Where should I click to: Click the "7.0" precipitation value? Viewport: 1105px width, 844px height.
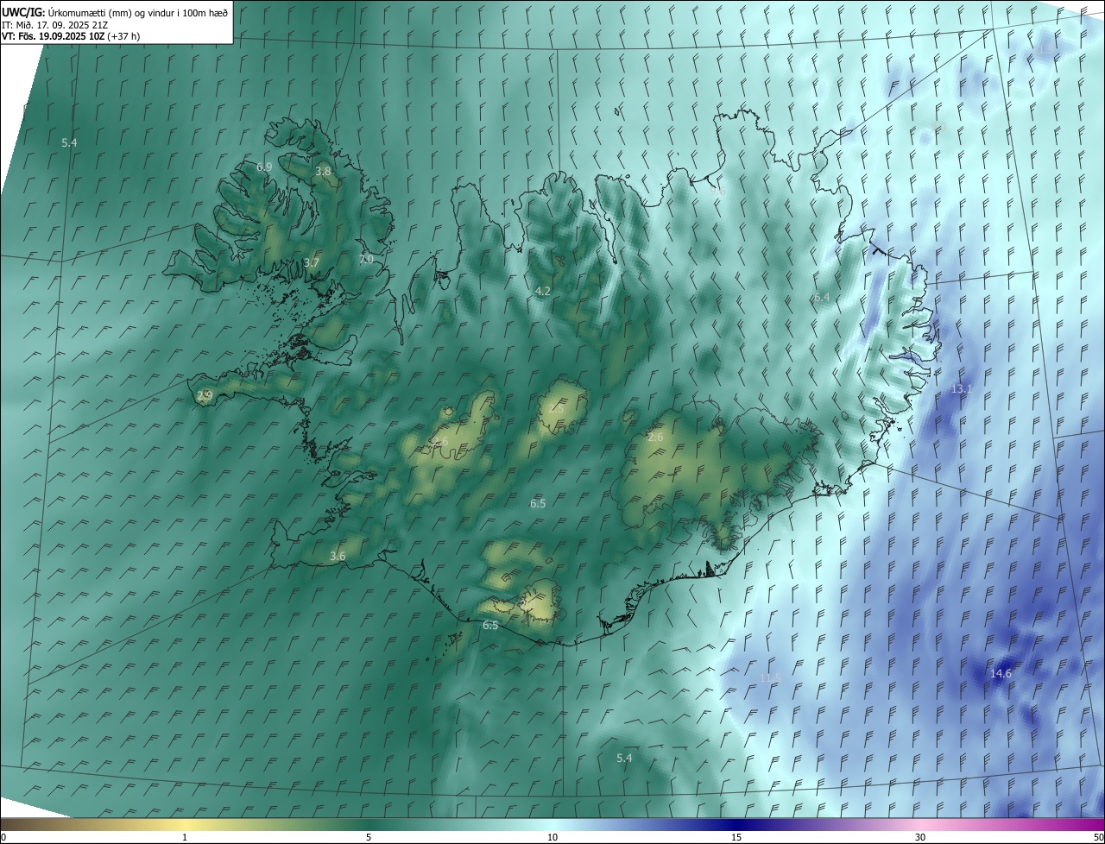coord(366,259)
